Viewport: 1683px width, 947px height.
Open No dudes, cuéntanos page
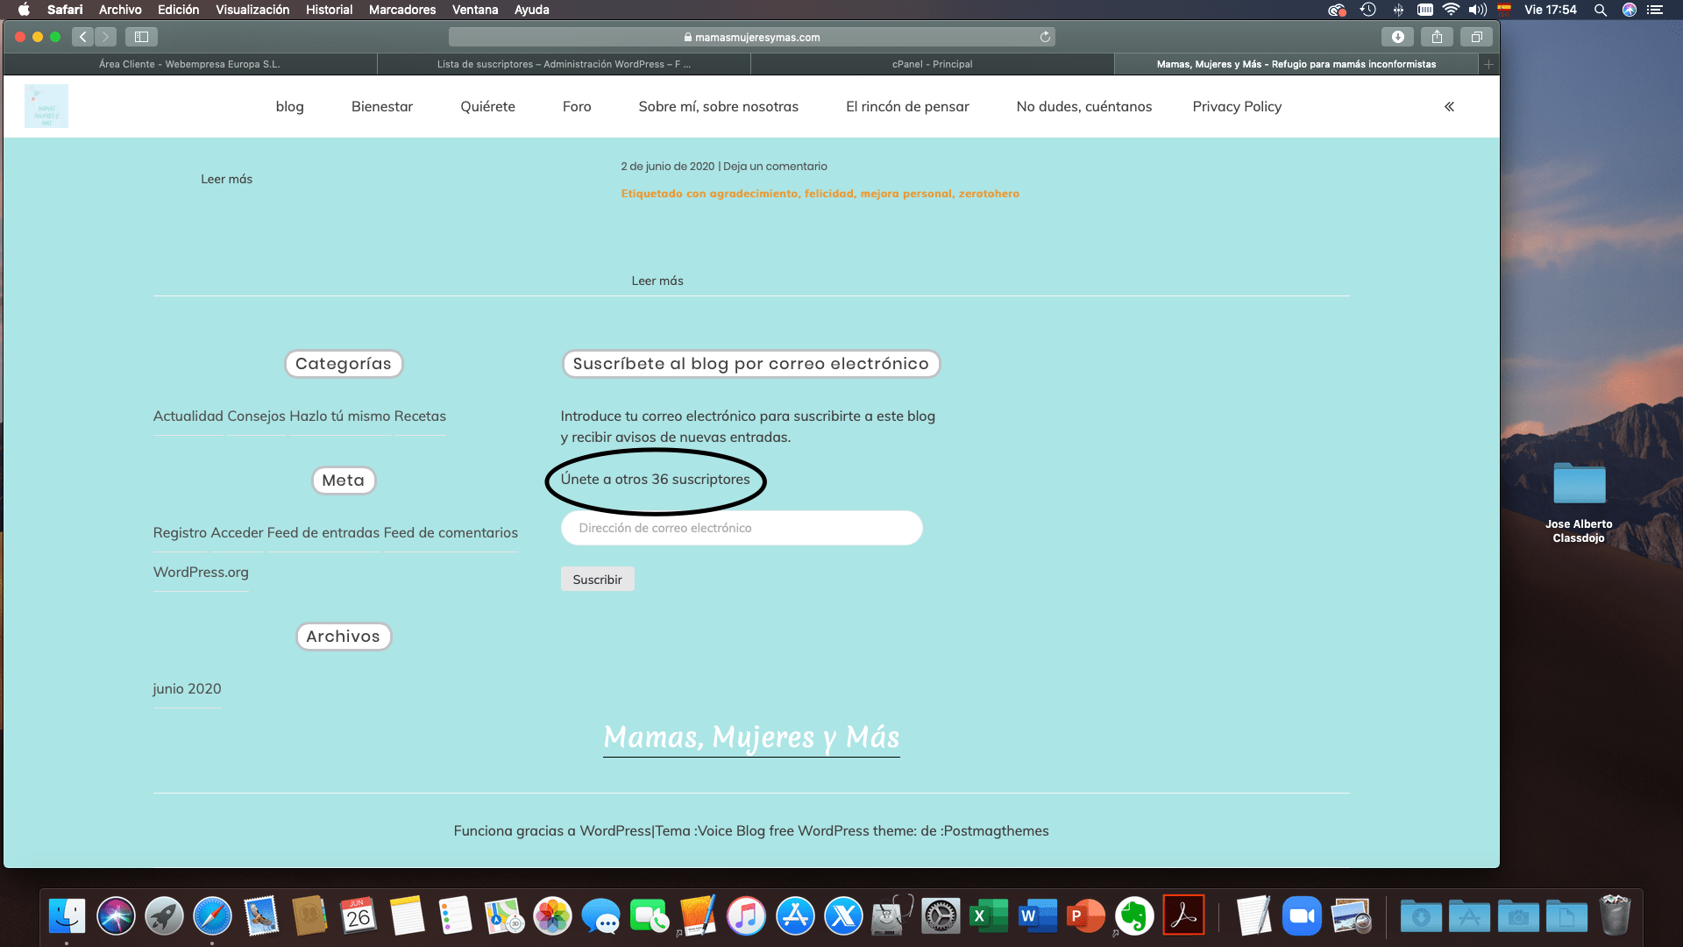(x=1084, y=106)
